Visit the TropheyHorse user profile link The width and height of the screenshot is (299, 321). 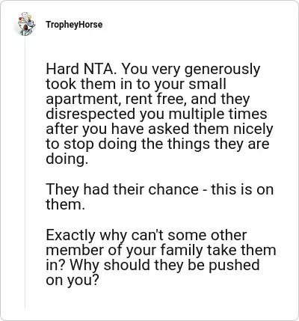point(74,25)
